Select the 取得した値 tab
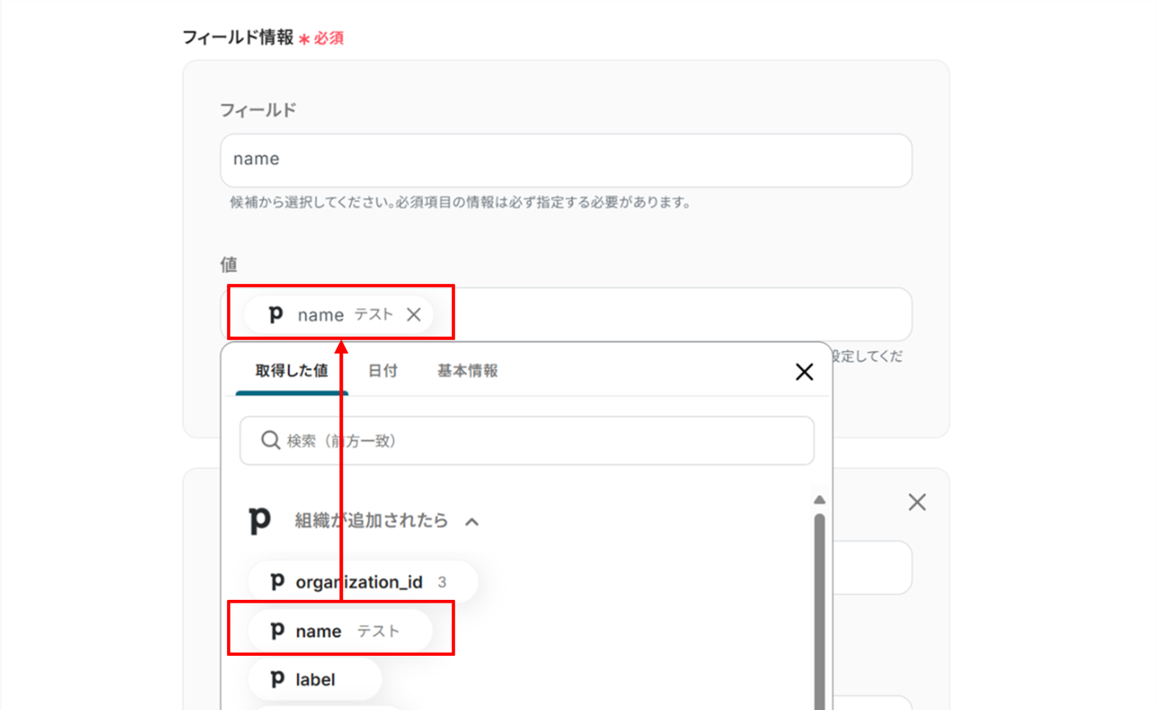This screenshot has height=710, width=1157. pos(292,371)
